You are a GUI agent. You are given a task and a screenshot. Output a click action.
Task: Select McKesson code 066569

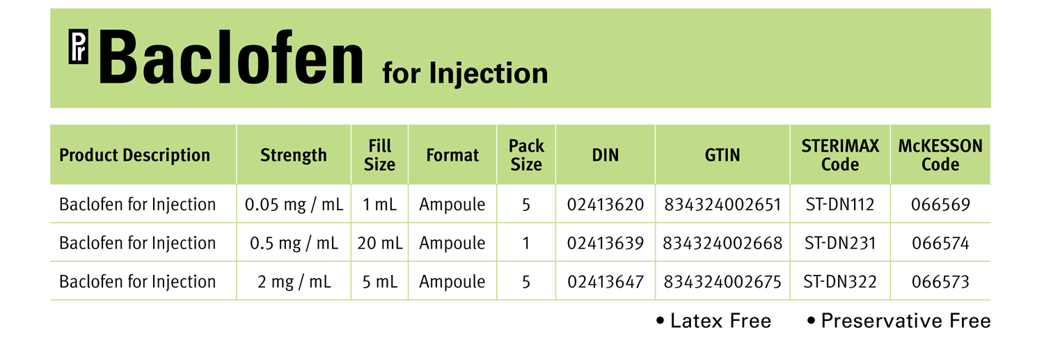940,205
